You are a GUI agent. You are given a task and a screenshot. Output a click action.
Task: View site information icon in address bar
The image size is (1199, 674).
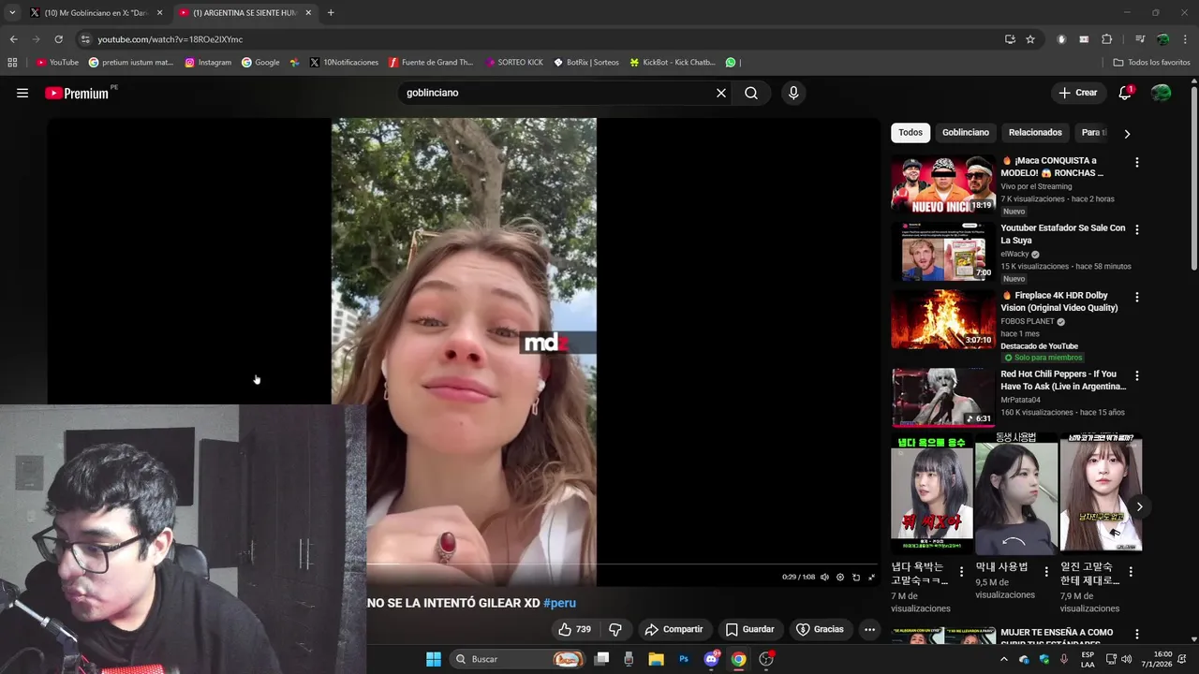click(85, 39)
